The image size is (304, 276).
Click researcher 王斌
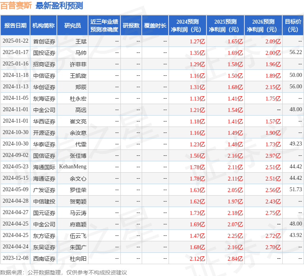(x=81, y=41)
